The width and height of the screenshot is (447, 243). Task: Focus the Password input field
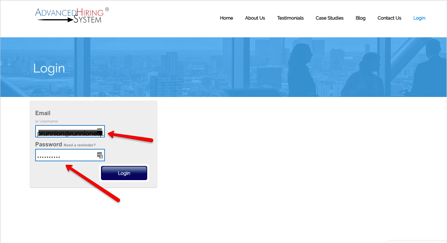70,155
